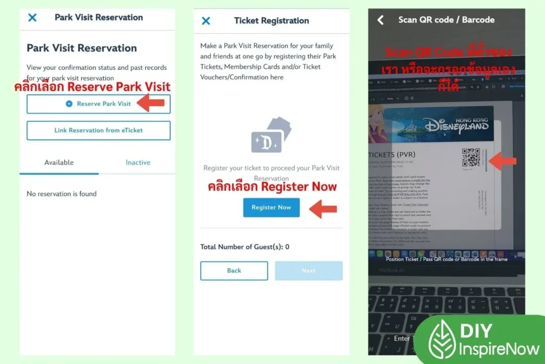Click the DIY InspireNow leaf logo

click(442, 339)
